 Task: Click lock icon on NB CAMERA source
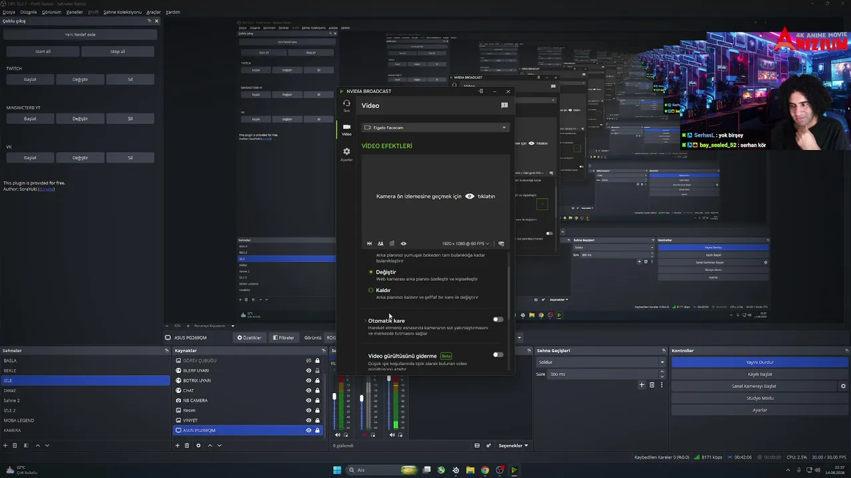pos(317,400)
